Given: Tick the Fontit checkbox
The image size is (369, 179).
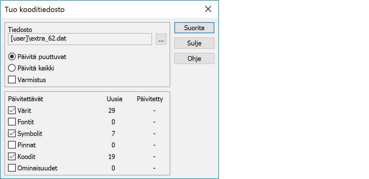Looking at the screenshot, I should tap(12, 122).
